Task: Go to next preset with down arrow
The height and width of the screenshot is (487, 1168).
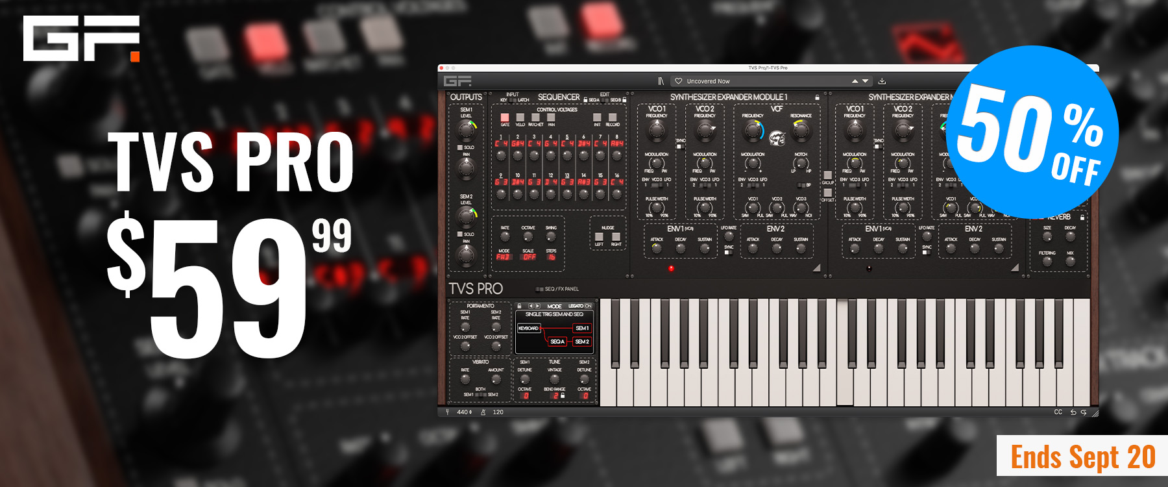Action: (865, 81)
